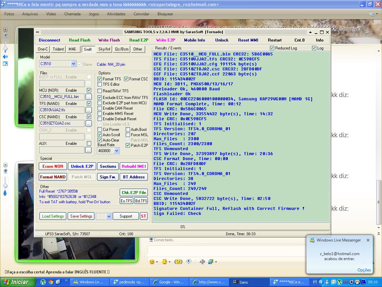Screen dimensions: 382x287
Task: Mute the microphone icon in Messenger
Action: pos(5,193)
